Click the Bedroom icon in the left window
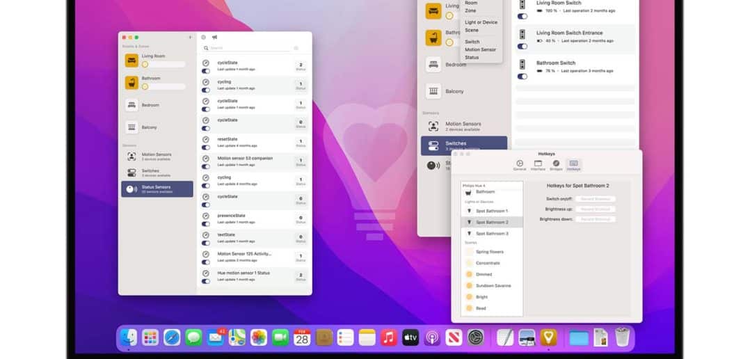 tap(131, 105)
